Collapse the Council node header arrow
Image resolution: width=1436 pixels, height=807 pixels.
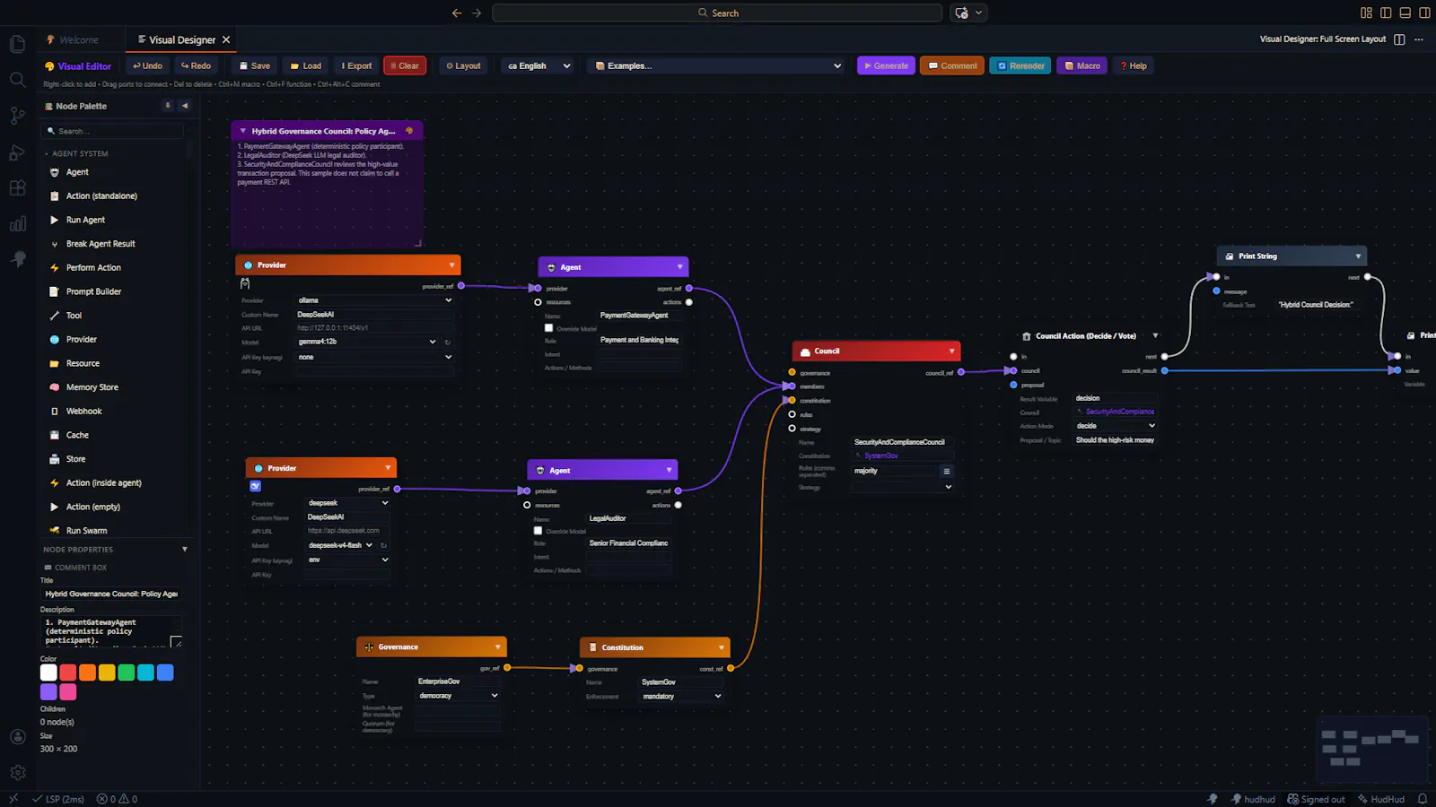(x=951, y=351)
